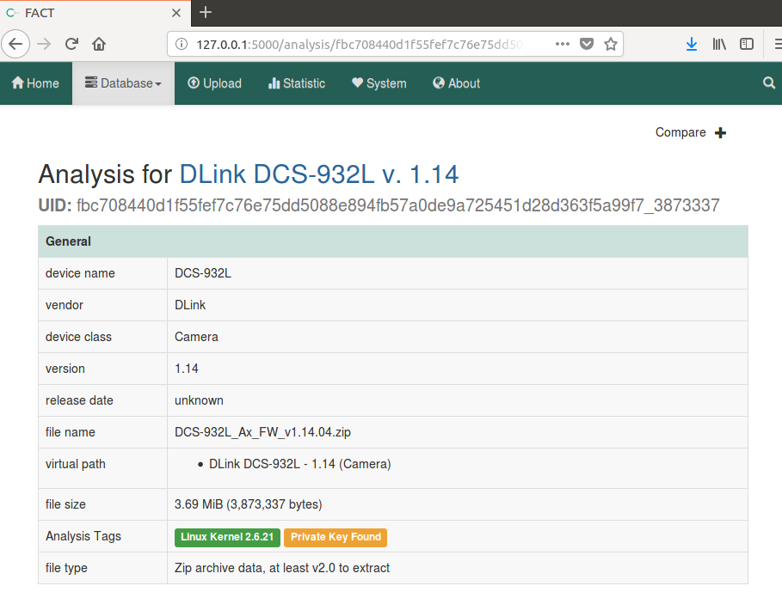Viewport: 782px width, 598px height.
Task: Add firmware to comparison with plus icon
Action: click(x=720, y=133)
